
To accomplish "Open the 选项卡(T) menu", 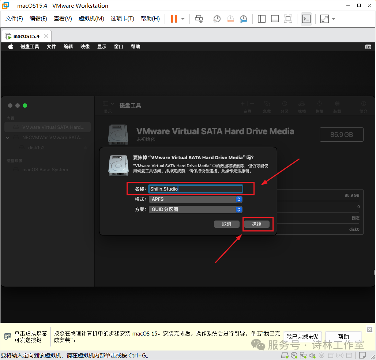I will (x=122, y=18).
